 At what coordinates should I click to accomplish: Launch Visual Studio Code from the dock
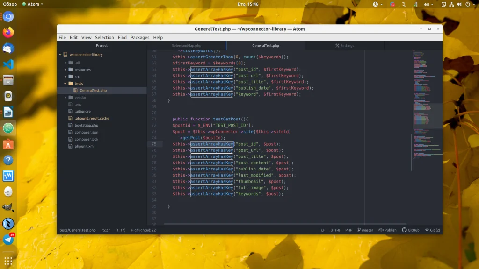(8, 64)
